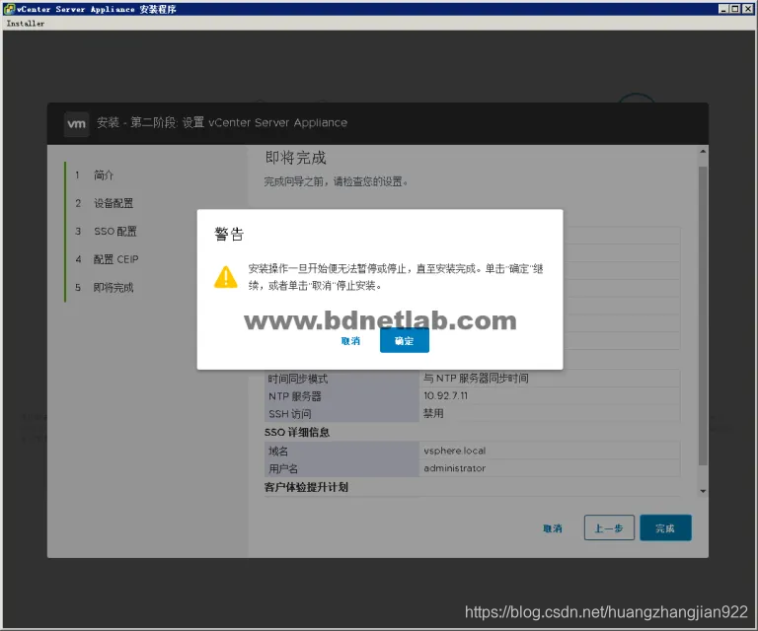Viewport: 758px width, 631px height.
Task: Click the 完成 button of wizard
Action: [x=665, y=527]
